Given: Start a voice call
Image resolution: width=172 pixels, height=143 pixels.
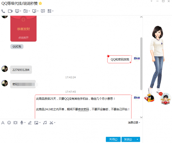Looking at the screenshot, I should click(x=3, y=11).
